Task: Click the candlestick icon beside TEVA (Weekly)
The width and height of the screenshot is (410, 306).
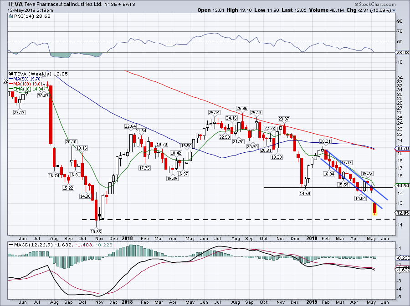Action: 11,74
